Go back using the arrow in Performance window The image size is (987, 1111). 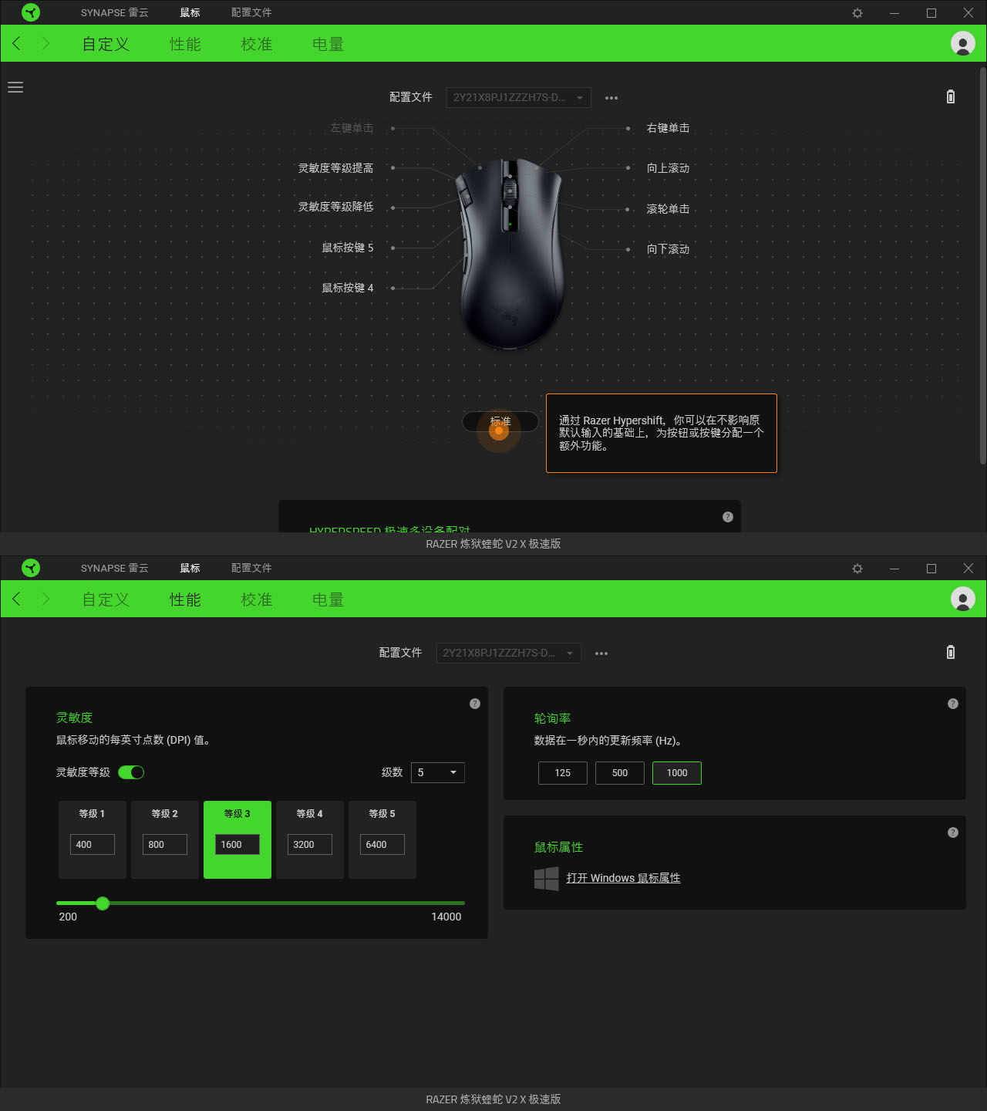click(16, 599)
